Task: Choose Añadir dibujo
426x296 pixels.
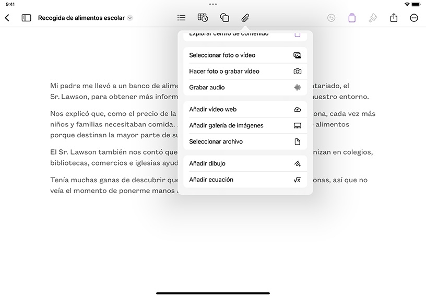Action: (x=245, y=163)
